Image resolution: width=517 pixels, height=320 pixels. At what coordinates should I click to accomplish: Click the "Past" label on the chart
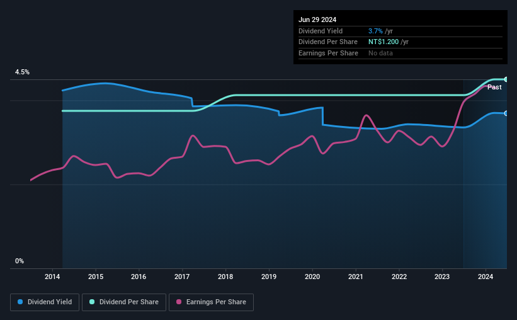[494, 87]
